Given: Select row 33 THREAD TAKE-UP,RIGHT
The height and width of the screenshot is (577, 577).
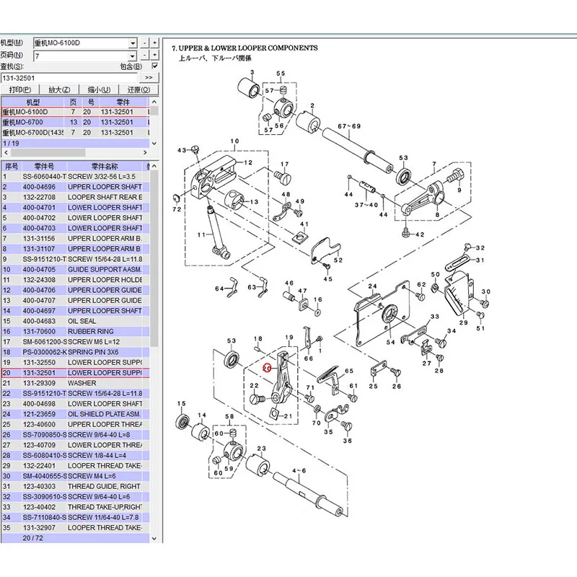Looking at the screenshot, I should (75, 507).
